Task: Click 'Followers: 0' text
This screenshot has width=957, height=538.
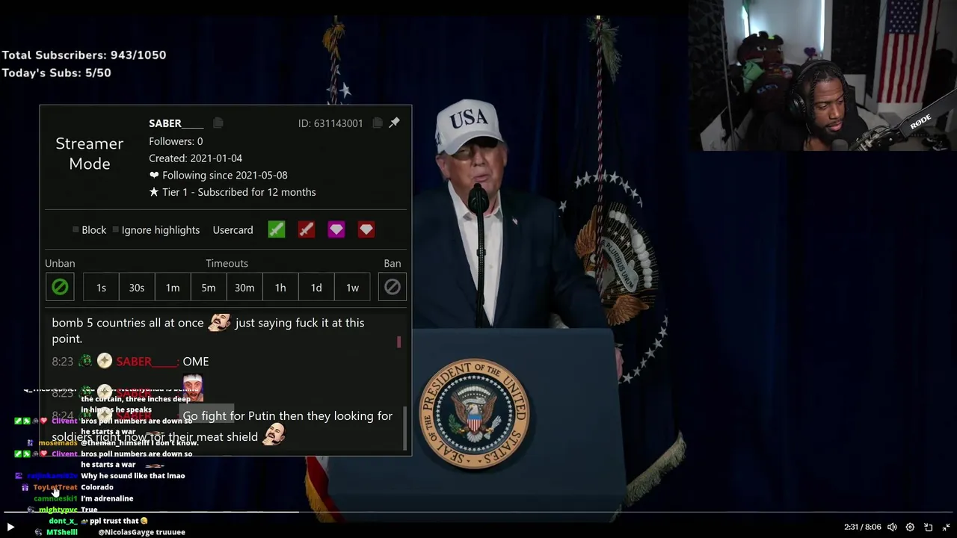Action: (176, 141)
